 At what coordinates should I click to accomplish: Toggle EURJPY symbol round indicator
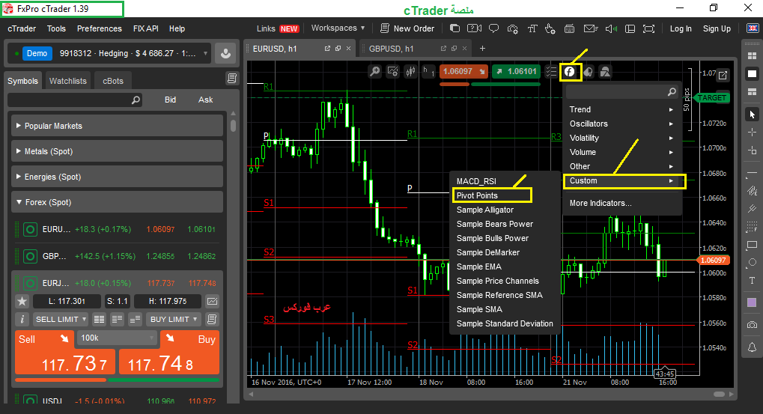pos(30,283)
